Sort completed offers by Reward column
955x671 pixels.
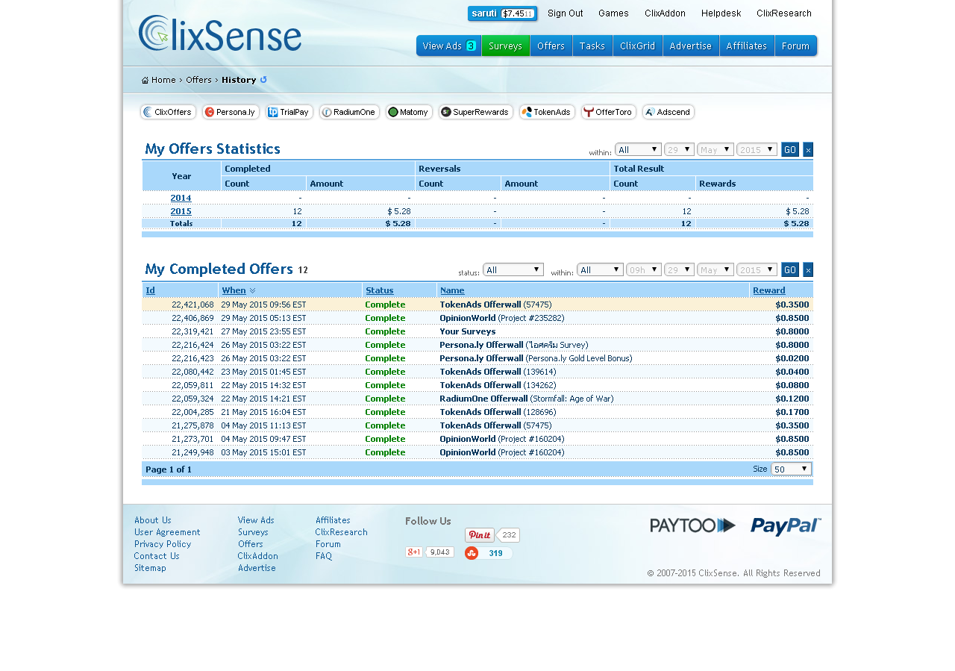coord(768,290)
